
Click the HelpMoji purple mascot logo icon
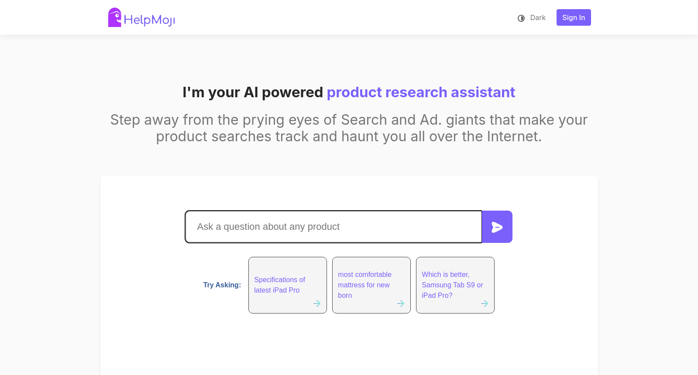tap(115, 17)
